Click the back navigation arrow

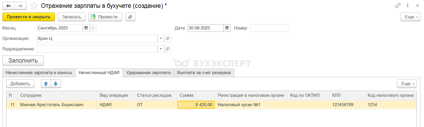pyautogui.click(x=9, y=6)
